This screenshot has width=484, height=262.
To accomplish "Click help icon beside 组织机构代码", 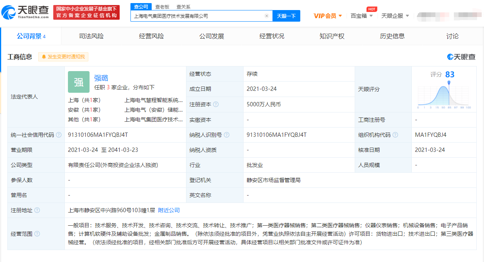I will (x=395, y=135).
